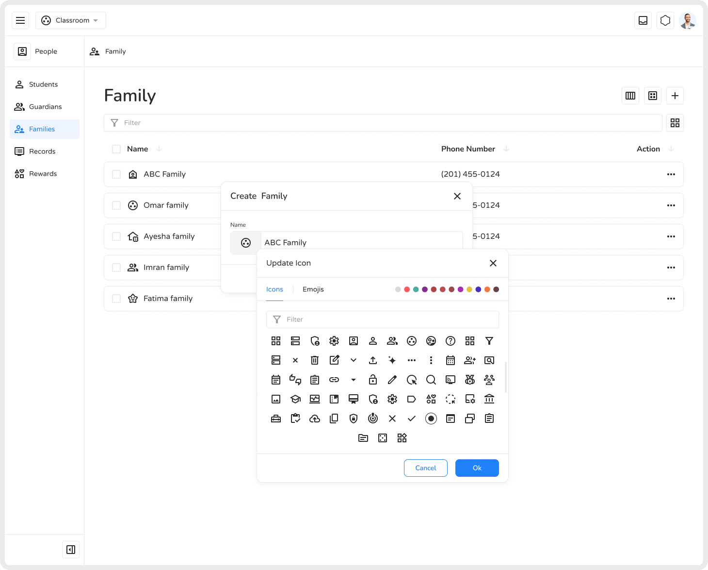Open the Classroom dropdown
This screenshot has height=570, width=708.
[71, 20]
